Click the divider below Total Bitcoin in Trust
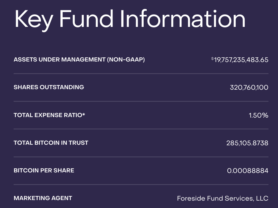278x208 pixels. coord(141,157)
